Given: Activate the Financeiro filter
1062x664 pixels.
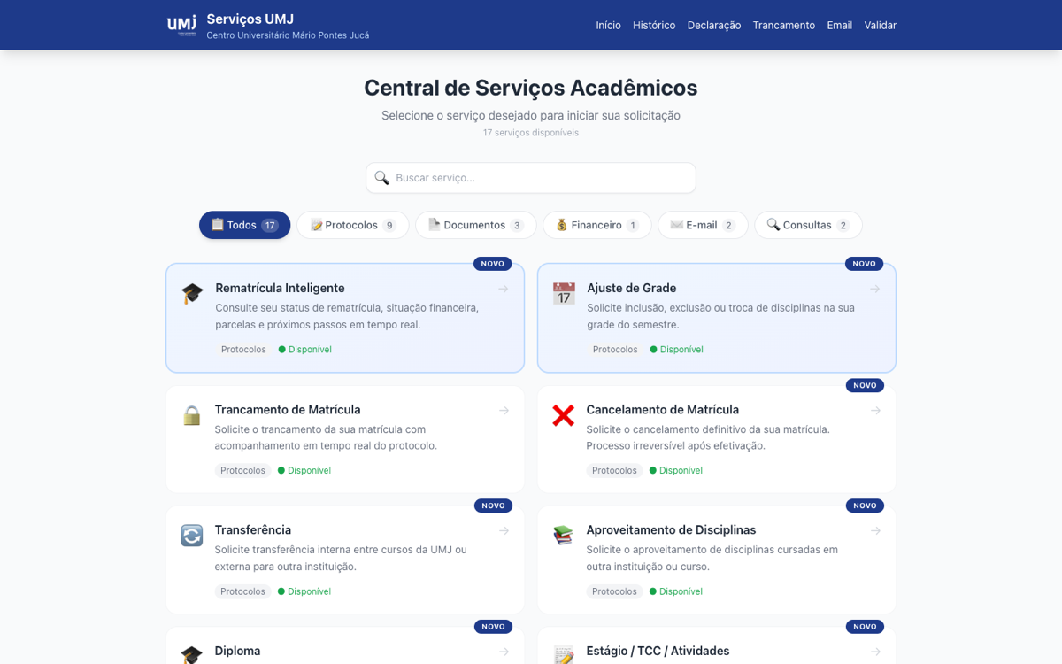Looking at the screenshot, I should 596,225.
